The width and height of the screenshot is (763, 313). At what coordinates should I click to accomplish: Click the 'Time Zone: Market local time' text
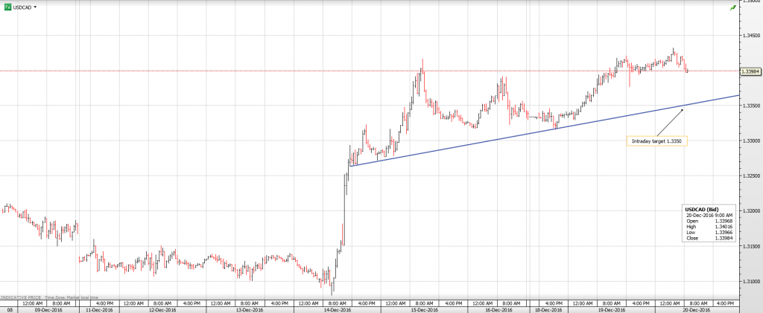pyautogui.click(x=71, y=297)
